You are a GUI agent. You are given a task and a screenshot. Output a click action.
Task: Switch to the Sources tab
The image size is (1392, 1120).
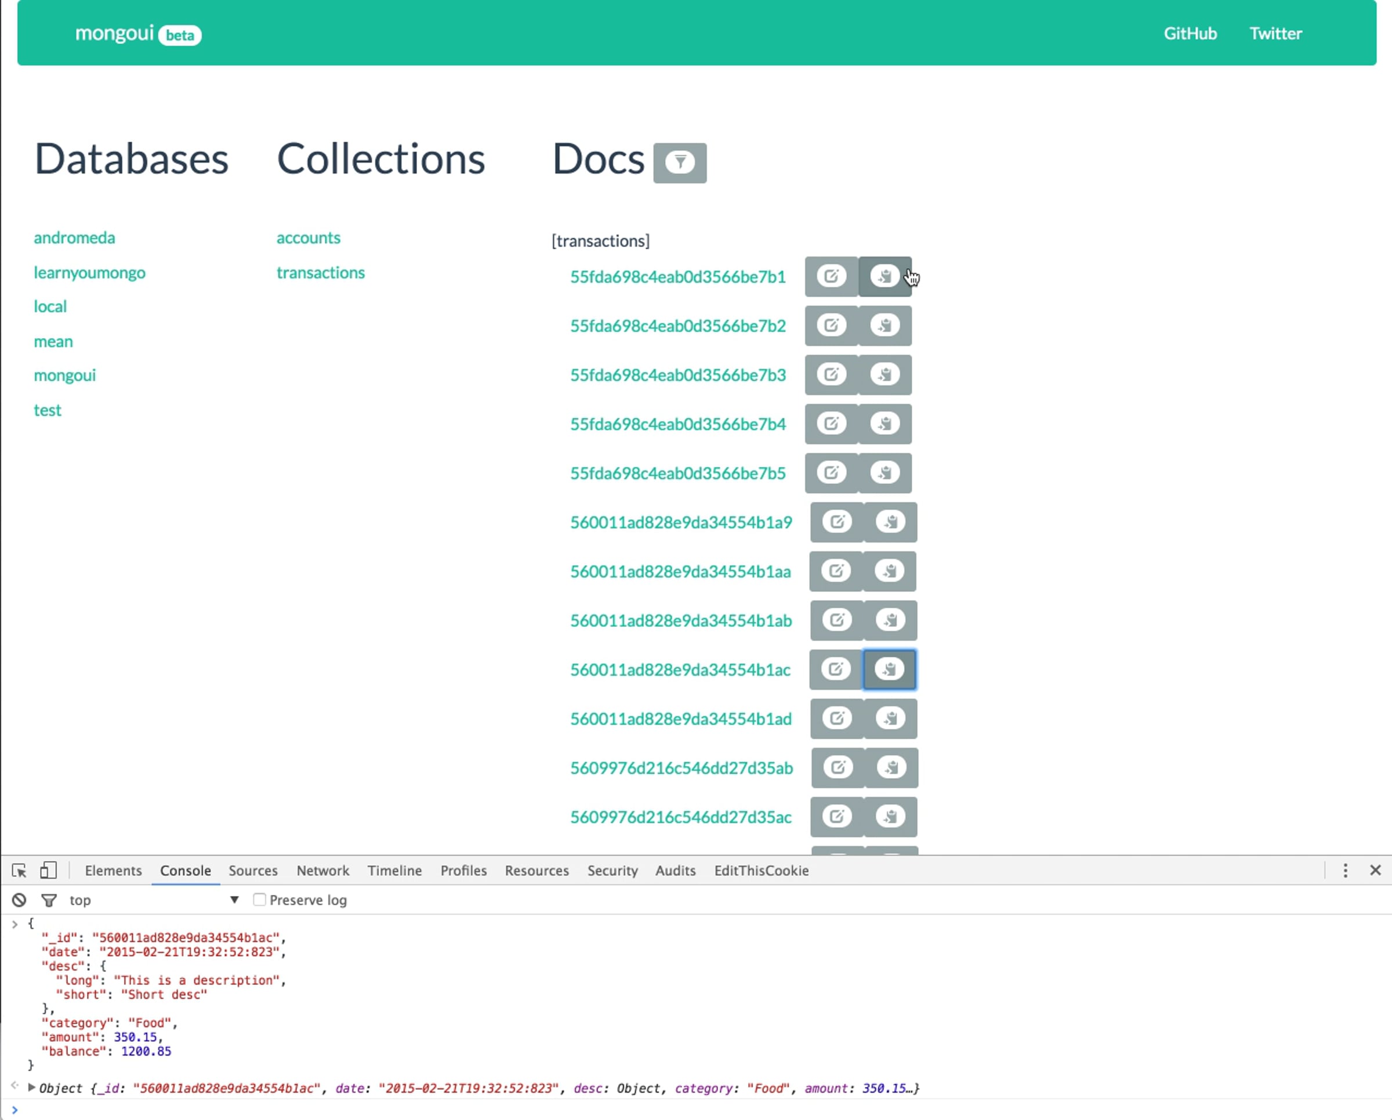click(253, 870)
